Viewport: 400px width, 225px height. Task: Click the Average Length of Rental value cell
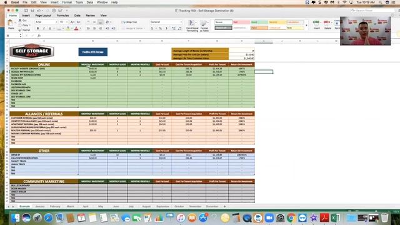[x=242, y=51]
